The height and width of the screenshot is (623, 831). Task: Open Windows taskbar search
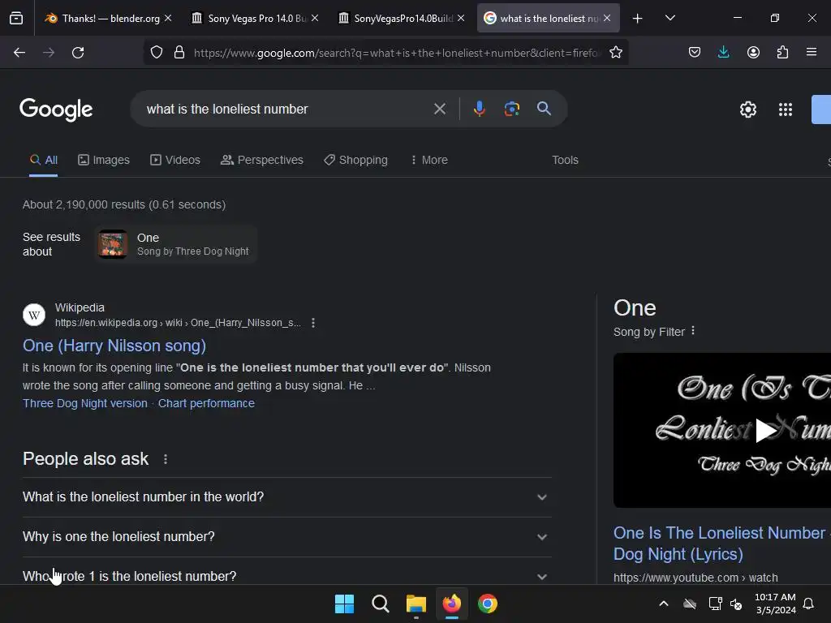[x=381, y=604]
